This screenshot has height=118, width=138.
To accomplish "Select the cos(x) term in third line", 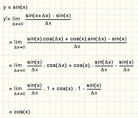I will pyautogui.click(x=82, y=65).
